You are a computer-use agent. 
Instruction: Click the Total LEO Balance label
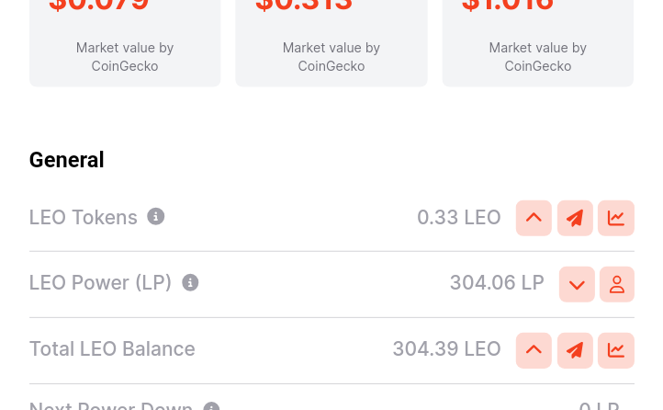point(112,349)
